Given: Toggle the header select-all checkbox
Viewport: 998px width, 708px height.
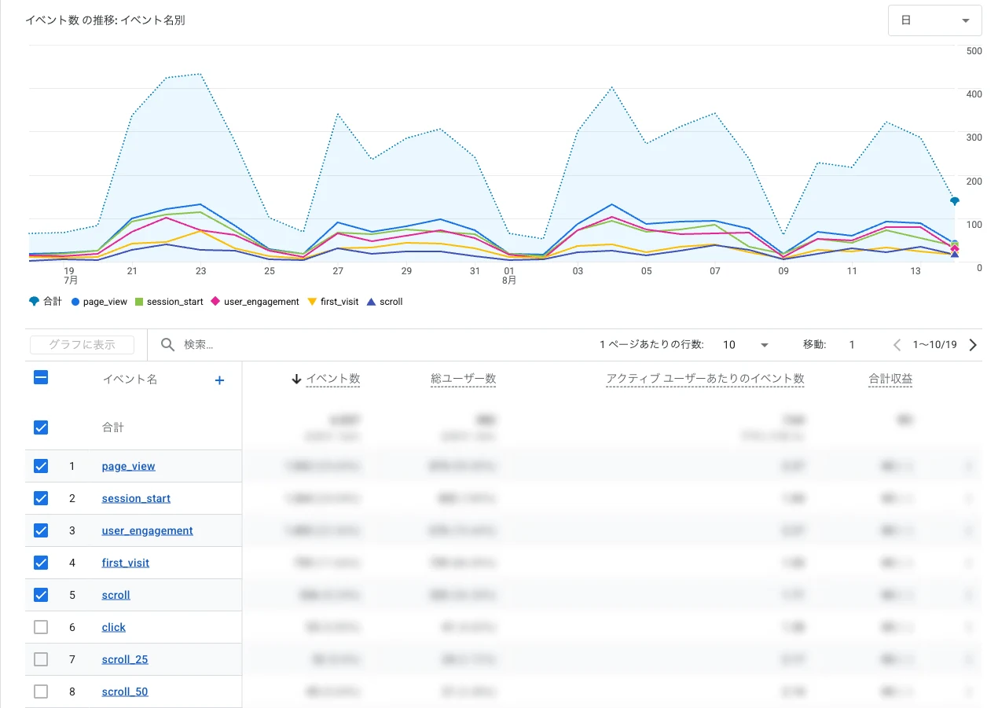Looking at the screenshot, I should (x=41, y=378).
